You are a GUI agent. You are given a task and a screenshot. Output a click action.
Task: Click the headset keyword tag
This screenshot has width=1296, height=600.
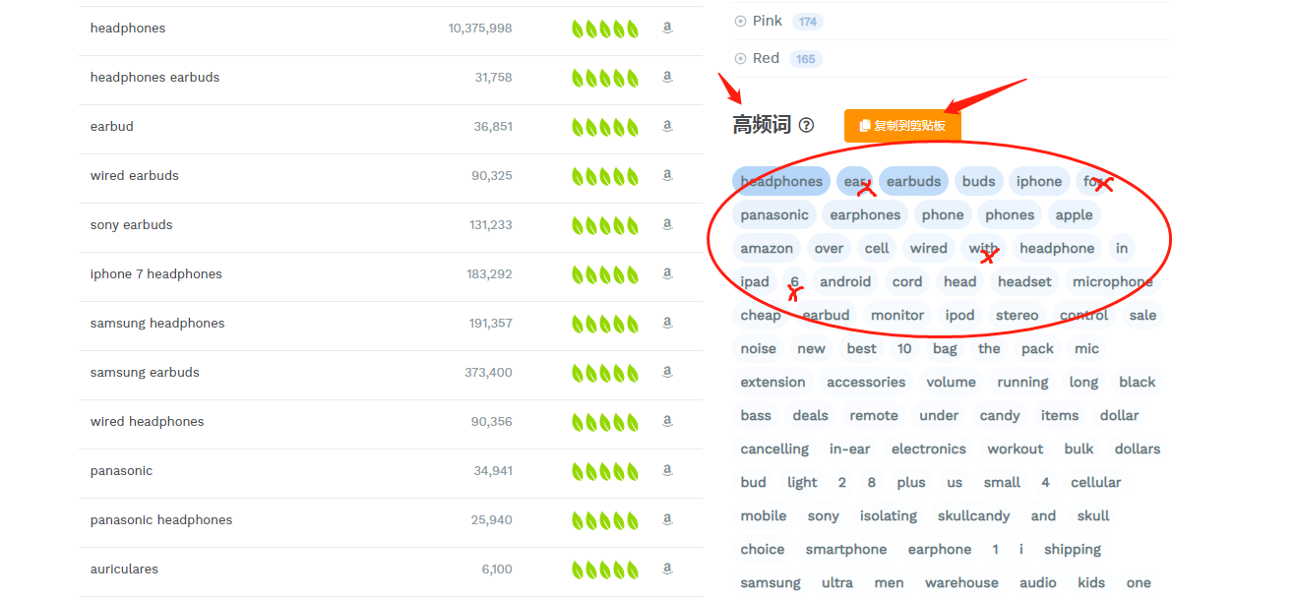coord(1024,281)
